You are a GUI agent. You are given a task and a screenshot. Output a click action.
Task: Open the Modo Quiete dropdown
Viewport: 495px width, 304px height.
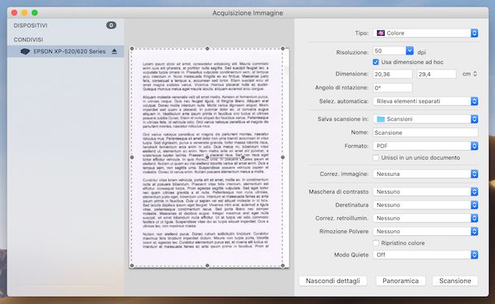tap(425, 255)
